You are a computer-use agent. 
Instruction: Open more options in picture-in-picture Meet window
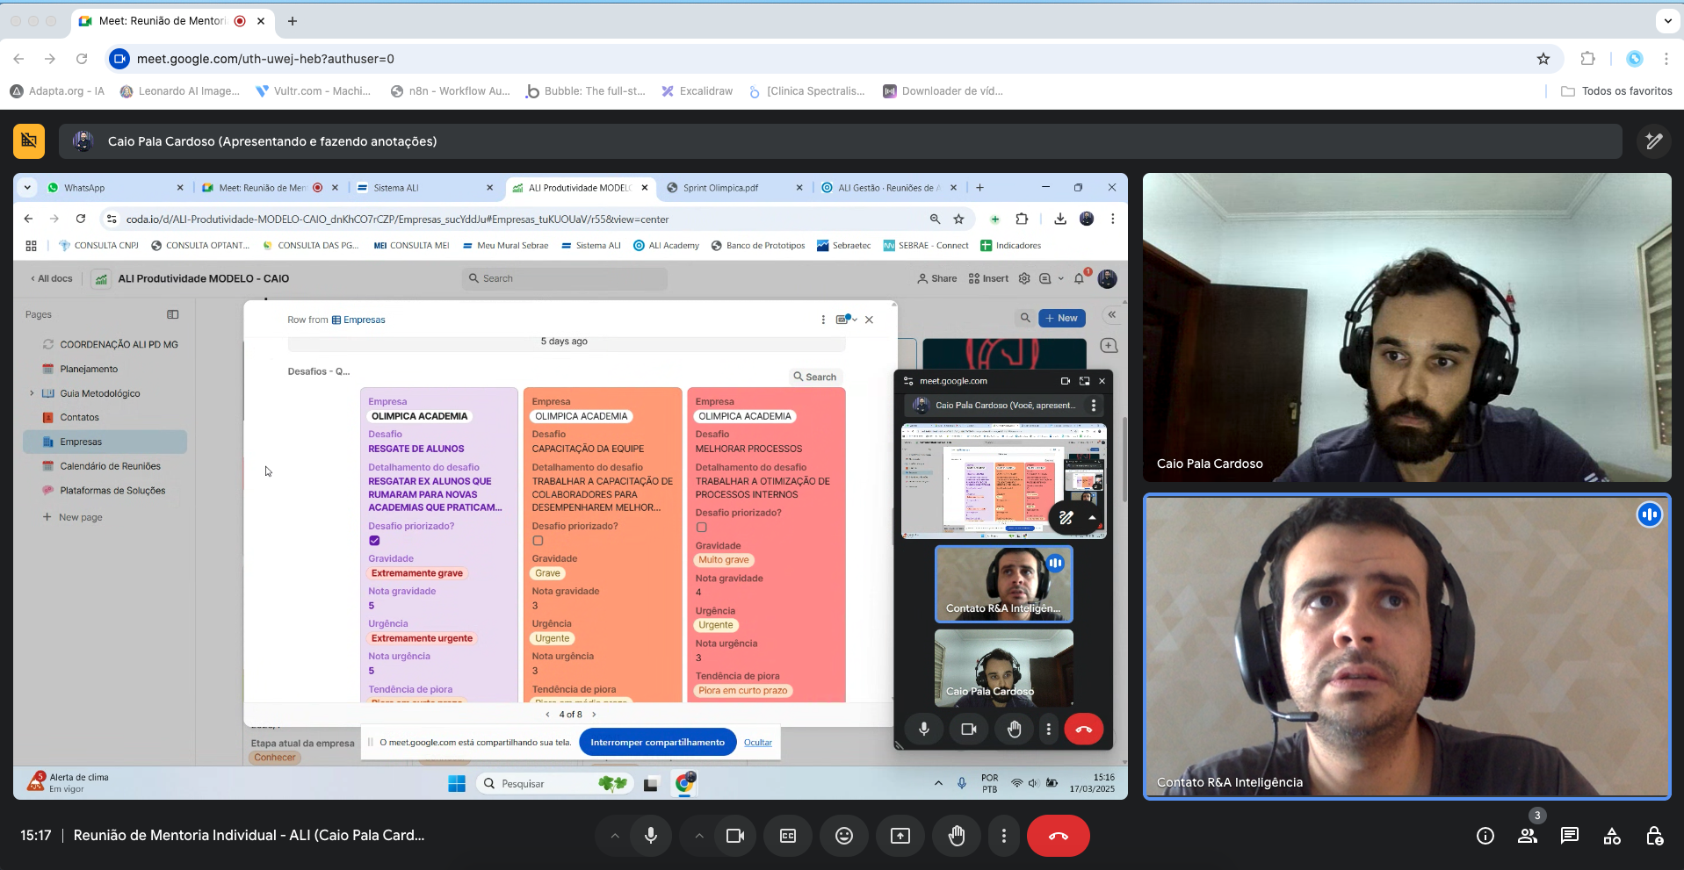(x=1048, y=729)
